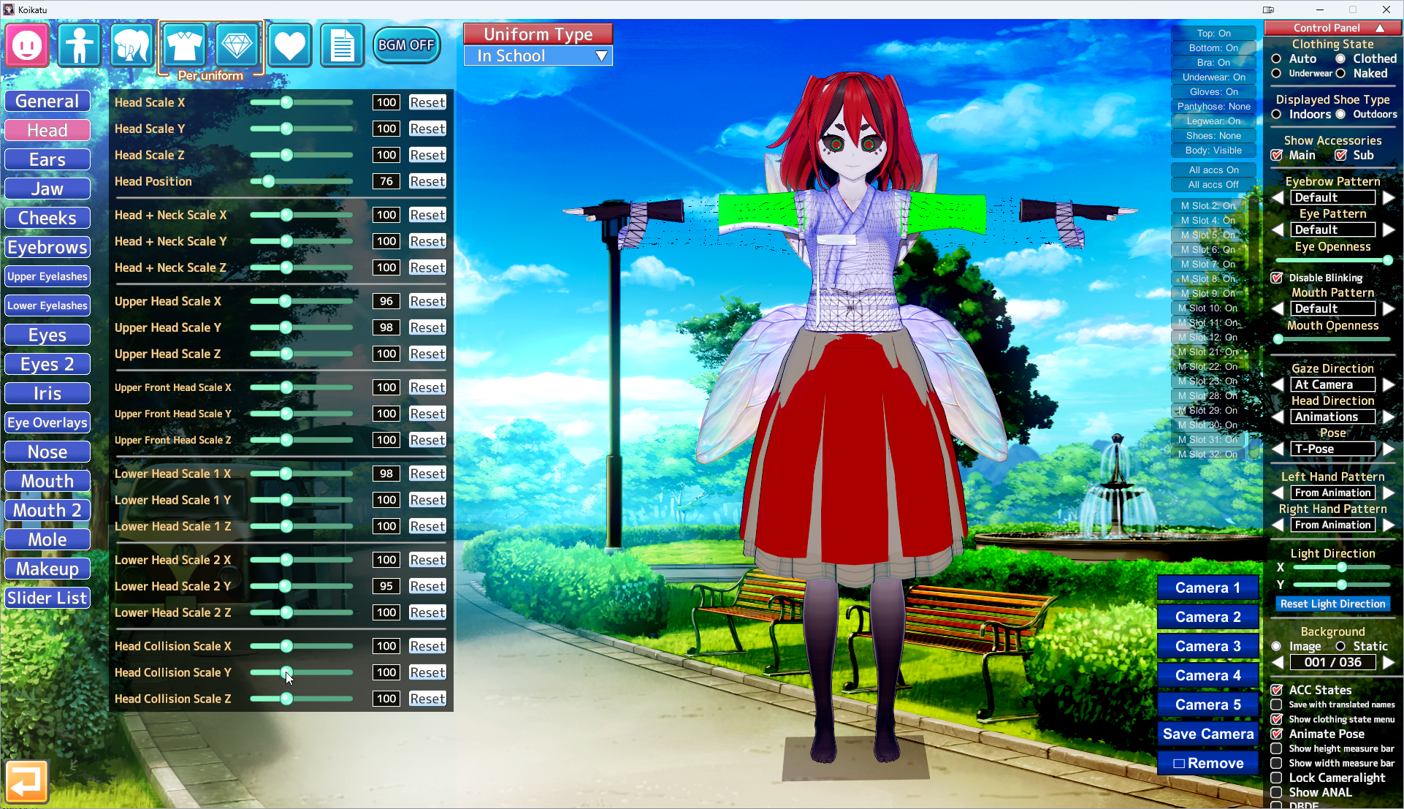Toggle ACC States checkbox
1404x809 pixels.
(x=1277, y=690)
